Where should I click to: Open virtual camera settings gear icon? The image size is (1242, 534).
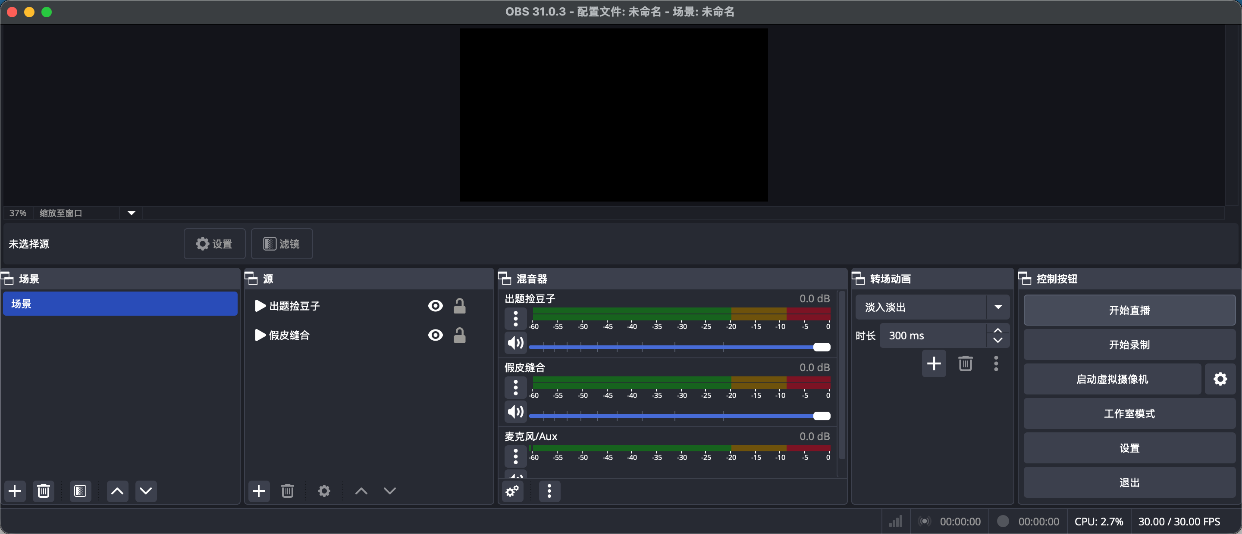tap(1220, 379)
